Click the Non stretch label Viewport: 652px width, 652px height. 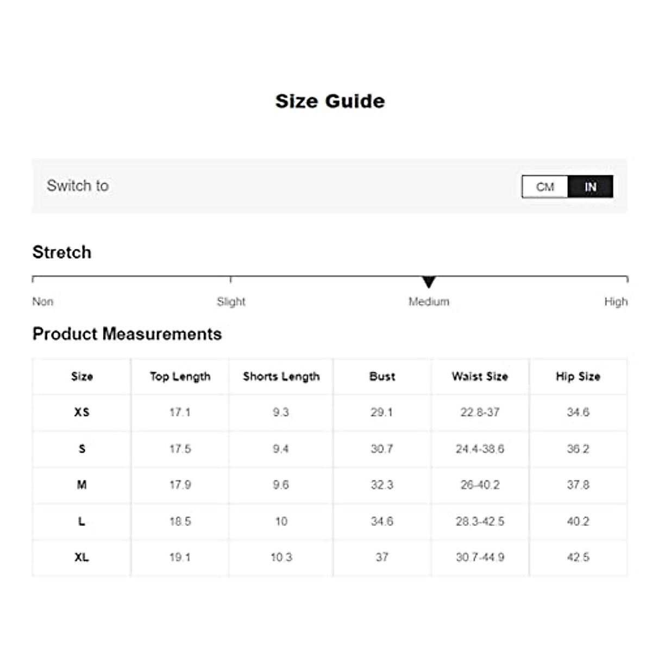point(43,302)
